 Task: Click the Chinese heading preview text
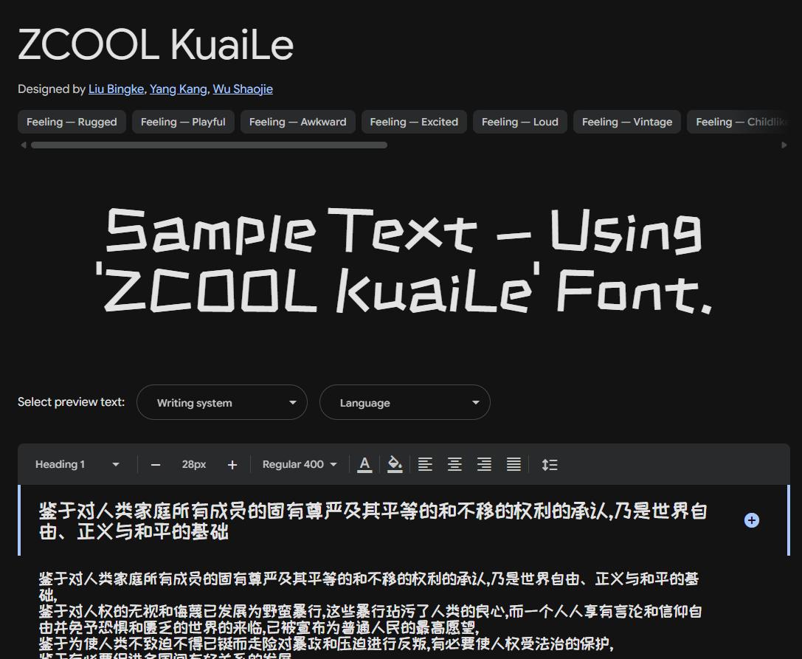pos(373,521)
